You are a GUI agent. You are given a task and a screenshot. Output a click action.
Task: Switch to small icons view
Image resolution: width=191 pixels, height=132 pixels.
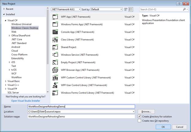click(126, 9)
